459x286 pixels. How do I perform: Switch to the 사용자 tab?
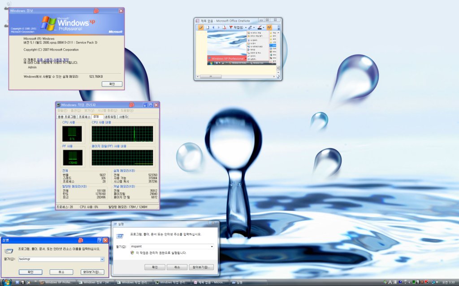[123, 117]
